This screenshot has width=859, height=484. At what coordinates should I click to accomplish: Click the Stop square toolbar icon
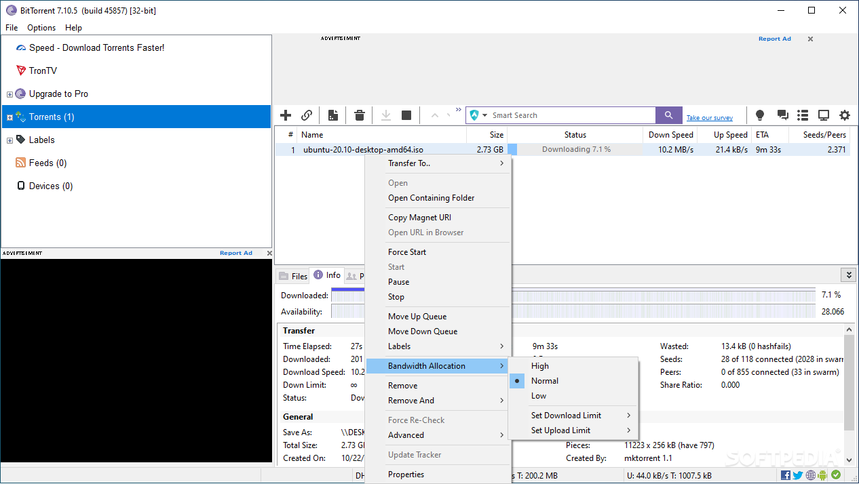click(x=406, y=115)
